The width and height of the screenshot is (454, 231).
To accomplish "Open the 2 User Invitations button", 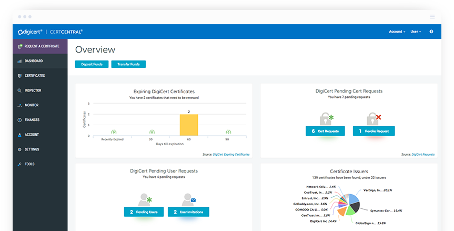I will click(x=188, y=212).
